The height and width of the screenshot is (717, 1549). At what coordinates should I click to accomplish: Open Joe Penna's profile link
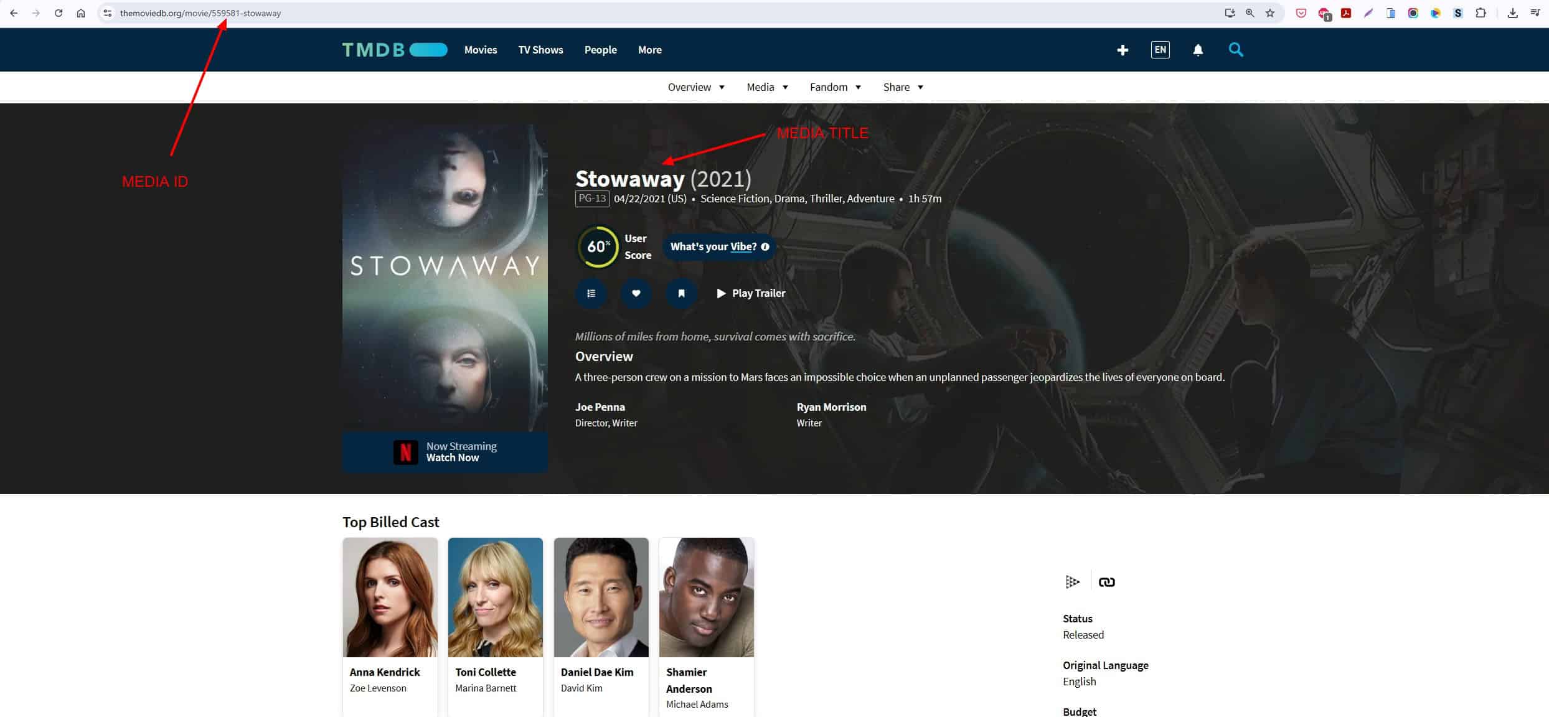[x=600, y=407]
